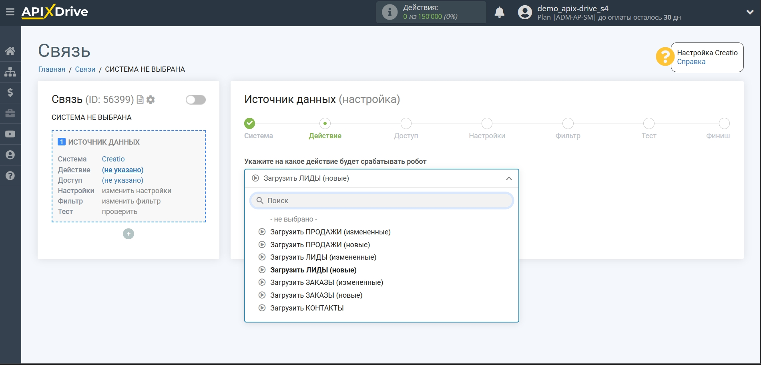Open the hamburger menu in header

click(10, 12)
